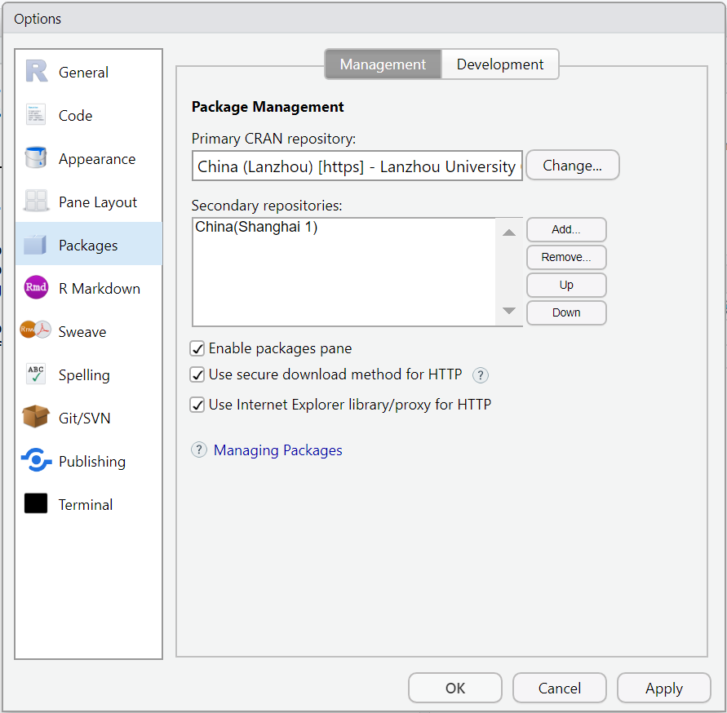Select the Packages sidebar icon
Screen dimensions: 727x713
click(x=36, y=245)
